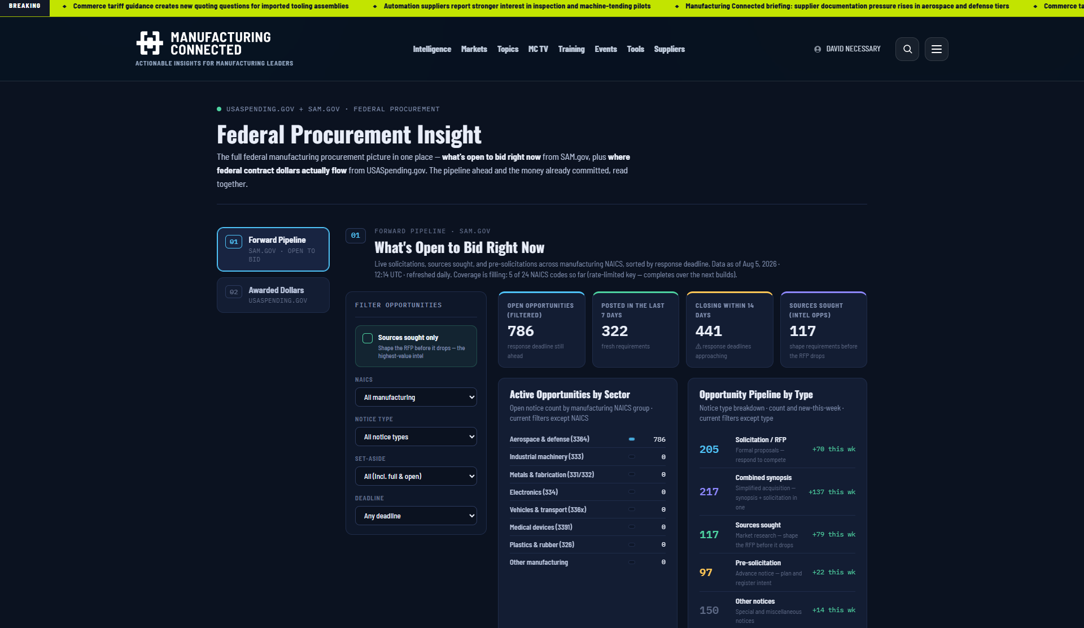
Task: Open the hamburger menu icon
Action: (937, 49)
